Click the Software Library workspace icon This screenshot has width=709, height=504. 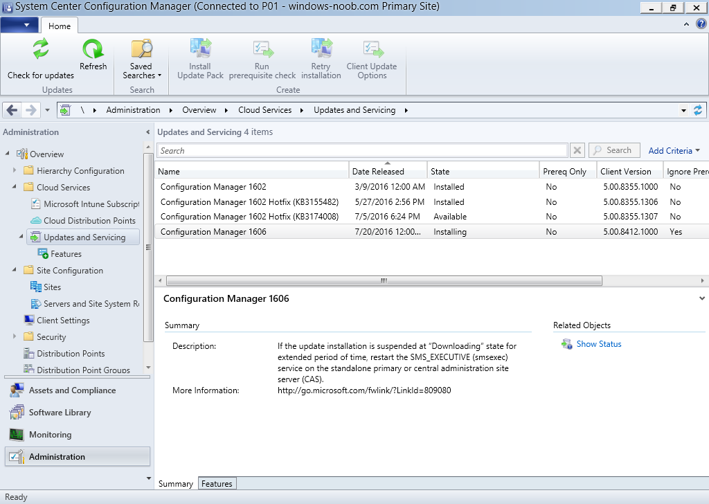pos(17,412)
